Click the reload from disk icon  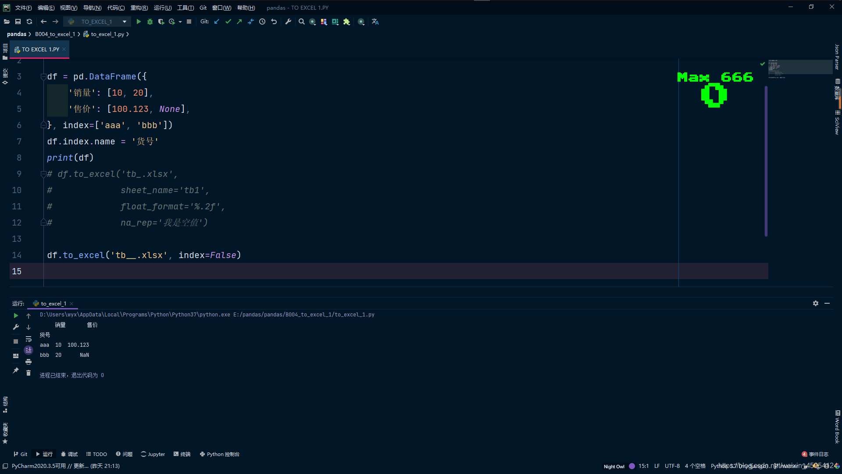coord(29,22)
